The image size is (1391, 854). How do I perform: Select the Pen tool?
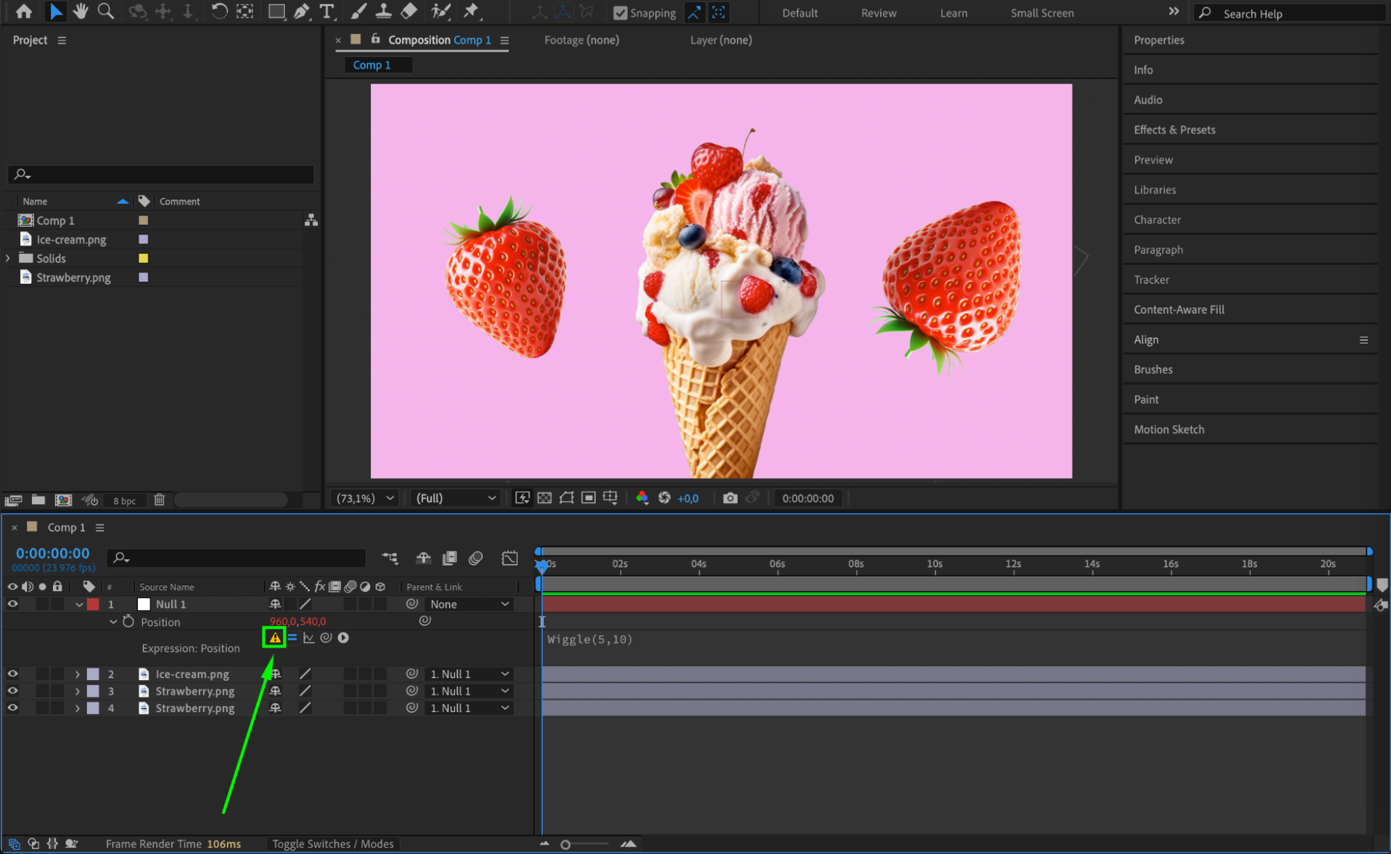click(x=301, y=11)
